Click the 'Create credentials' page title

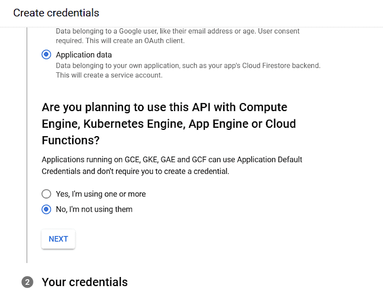(56, 13)
